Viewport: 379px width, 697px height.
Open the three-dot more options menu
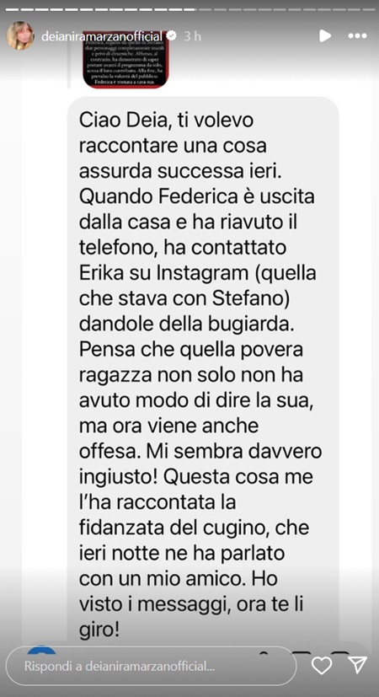click(x=358, y=36)
